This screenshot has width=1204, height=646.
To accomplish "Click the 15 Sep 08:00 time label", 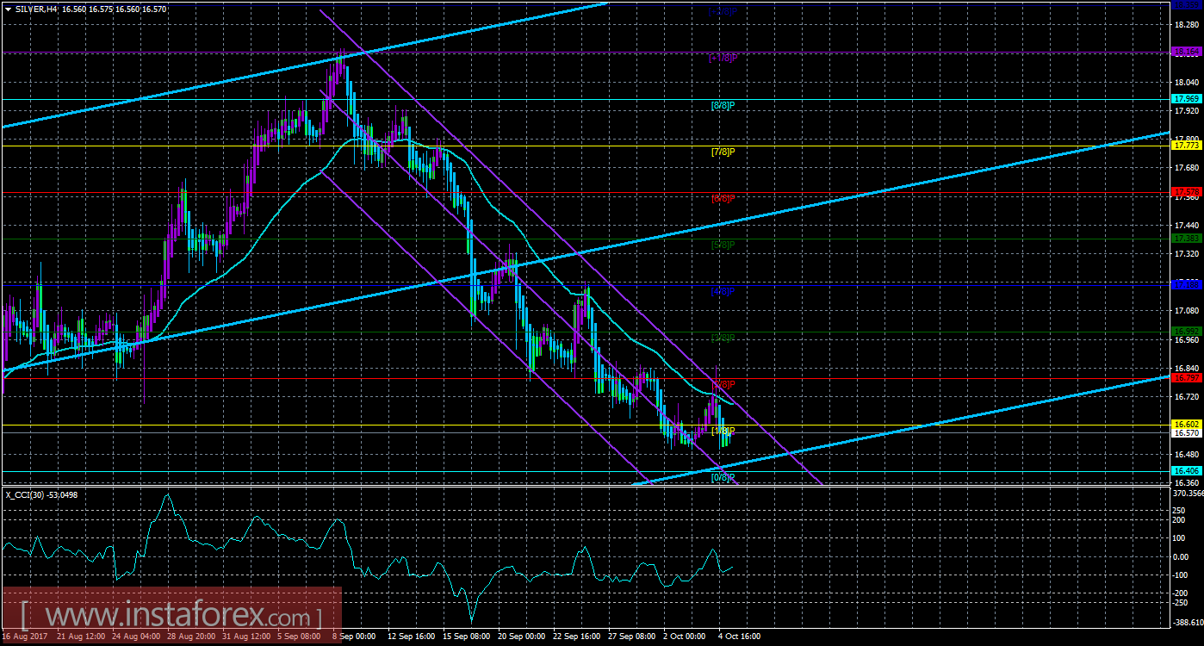I will tap(465, 637).
